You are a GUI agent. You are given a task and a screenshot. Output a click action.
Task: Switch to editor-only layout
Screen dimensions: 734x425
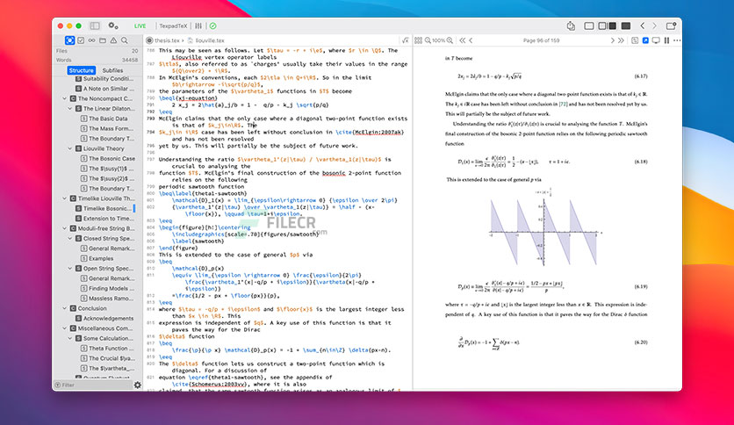coord(589,25)
